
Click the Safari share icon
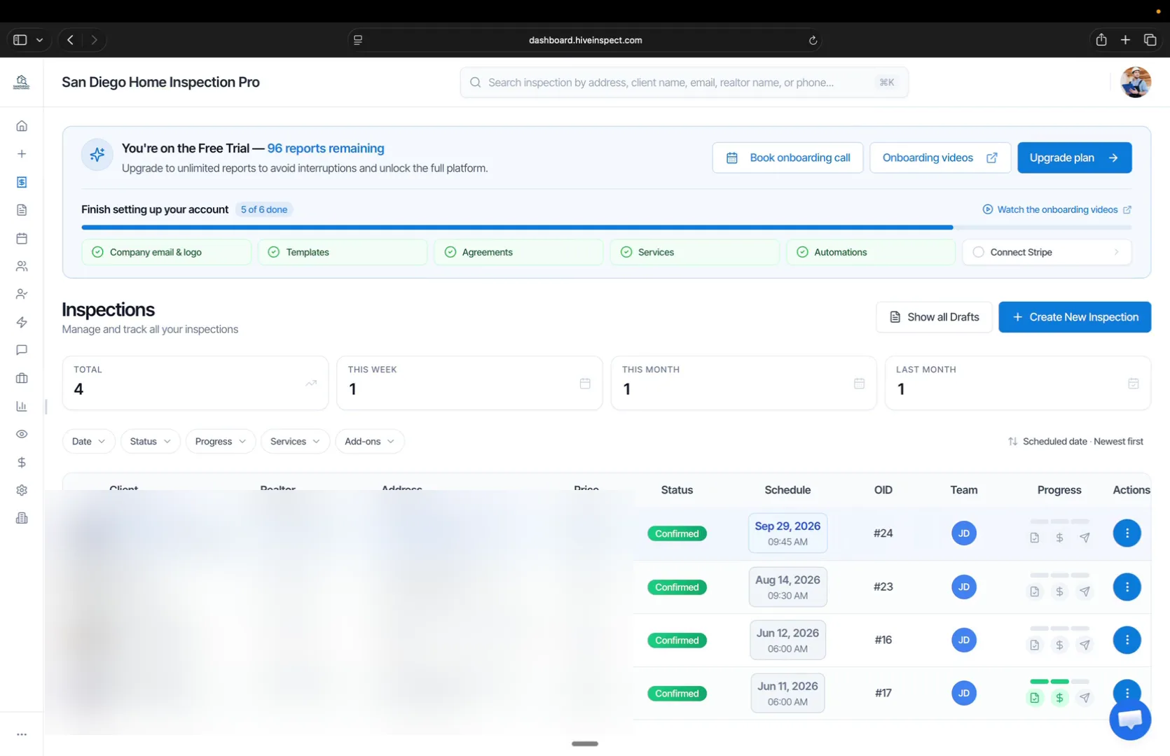(1101, 40)
